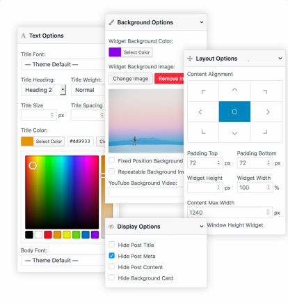Select bottom-left content alignment icon
The image size is (288, 304).
(x=203, y=132)
